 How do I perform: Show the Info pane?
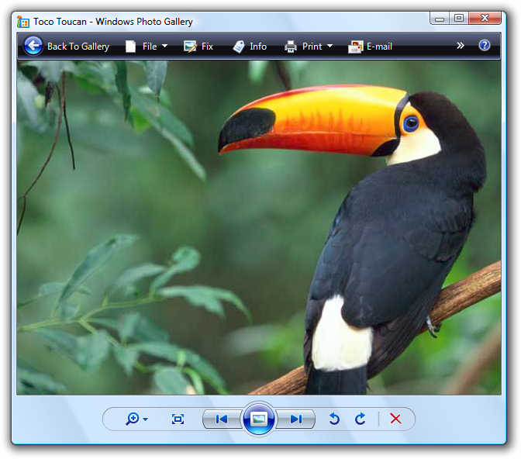coord(250,47)
